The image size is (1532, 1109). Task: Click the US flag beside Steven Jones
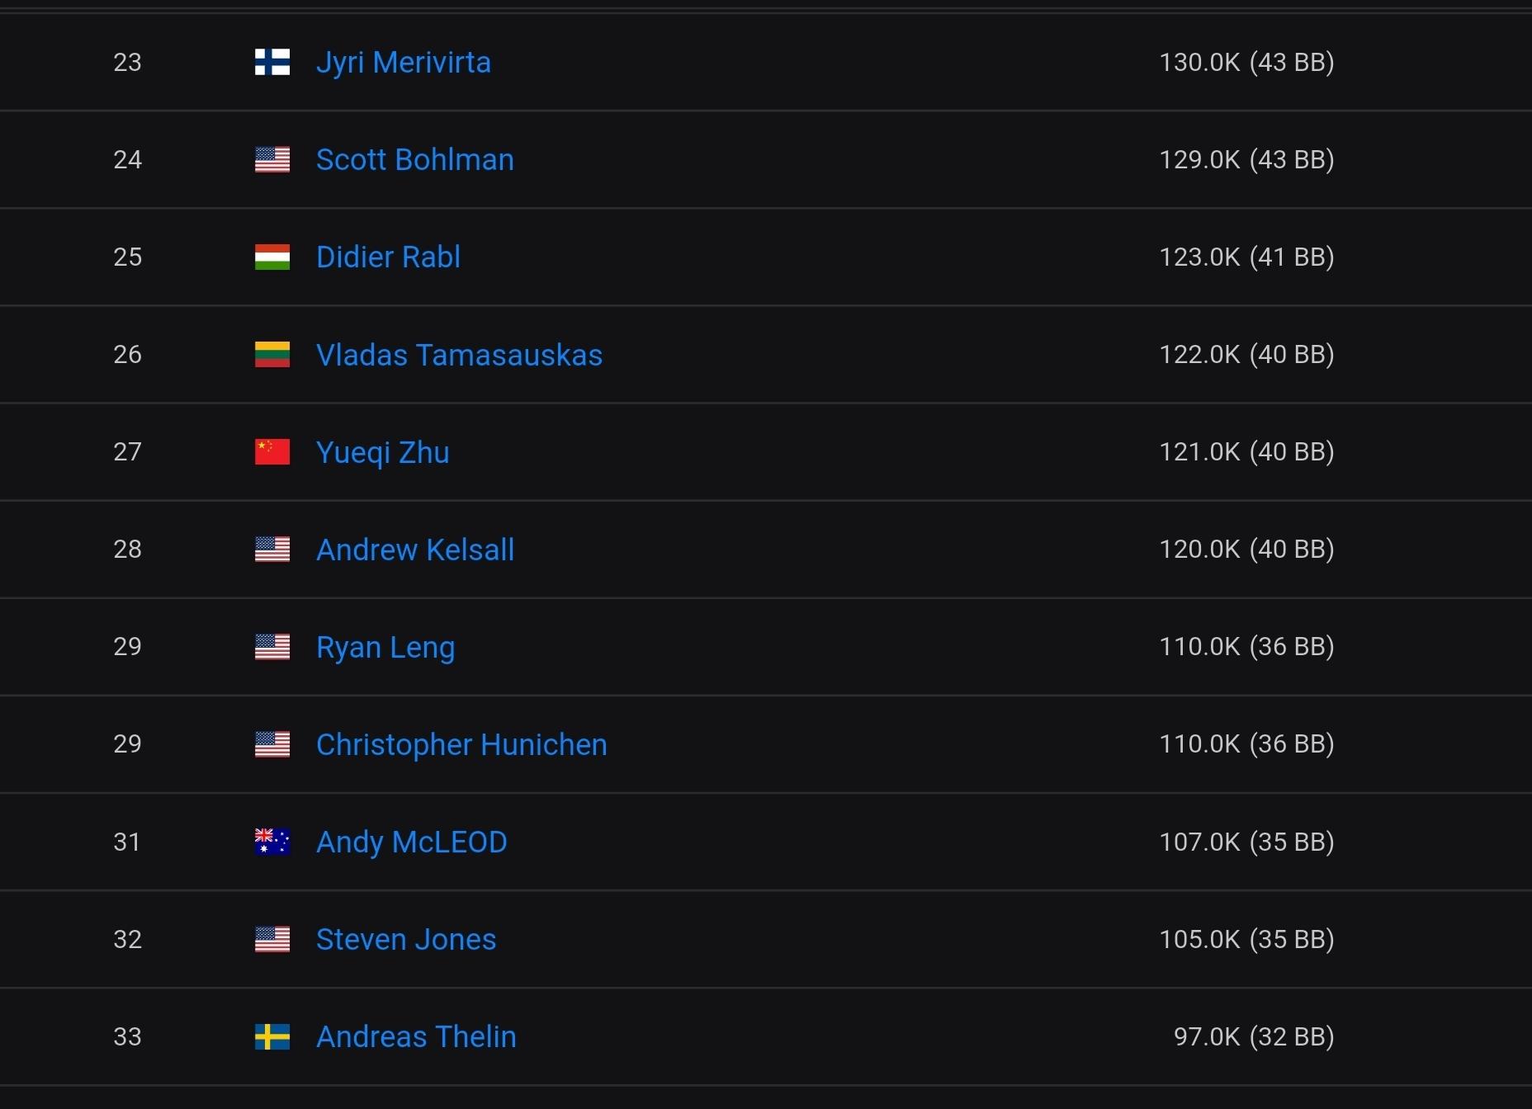click(x=272, y=938)
